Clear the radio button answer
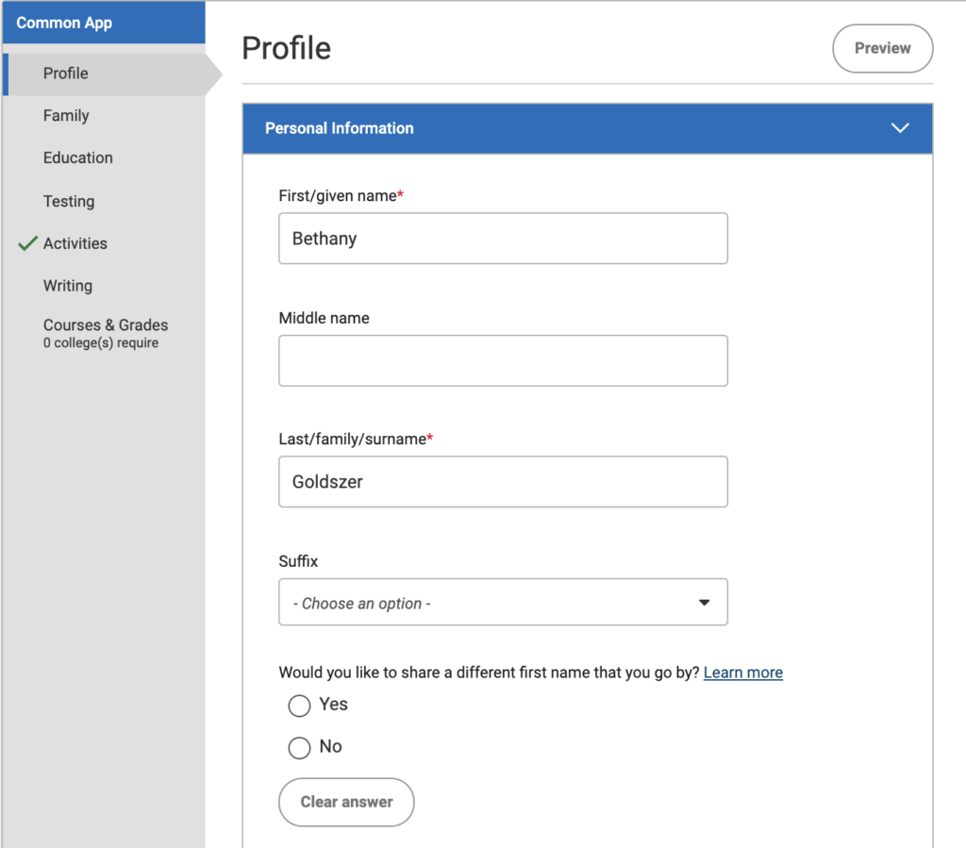This screenshot has width=966, height=848. (x=345, y=802)
